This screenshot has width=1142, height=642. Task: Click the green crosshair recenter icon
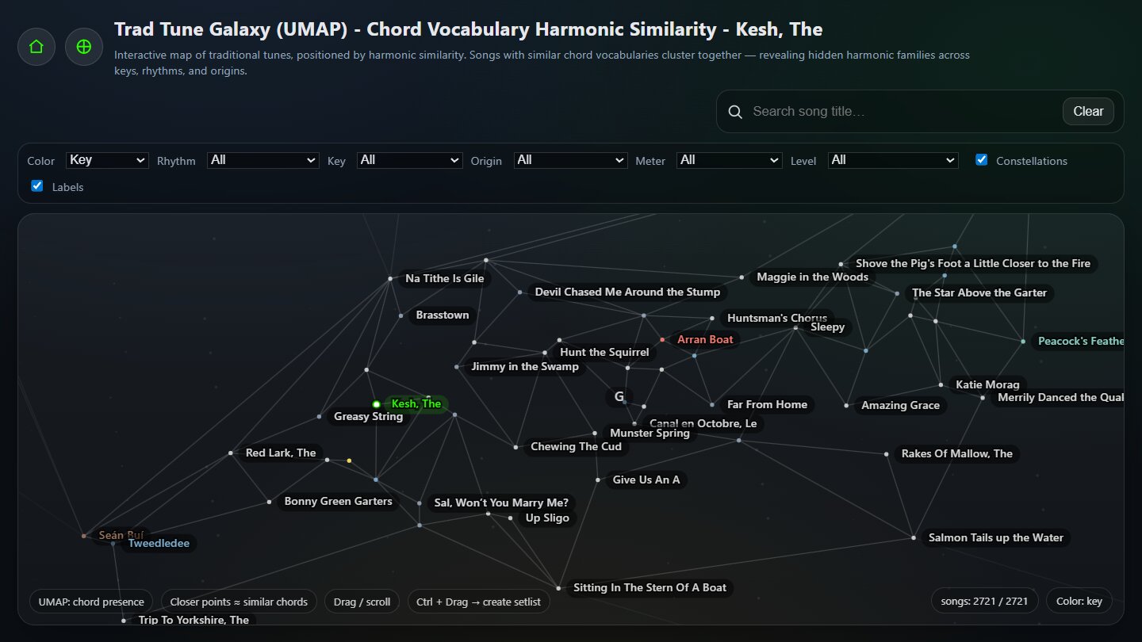(x=83, y=47)
